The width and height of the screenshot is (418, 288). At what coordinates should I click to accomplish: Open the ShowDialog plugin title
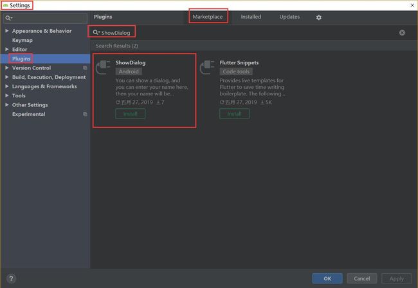click(x=131, y=62)
